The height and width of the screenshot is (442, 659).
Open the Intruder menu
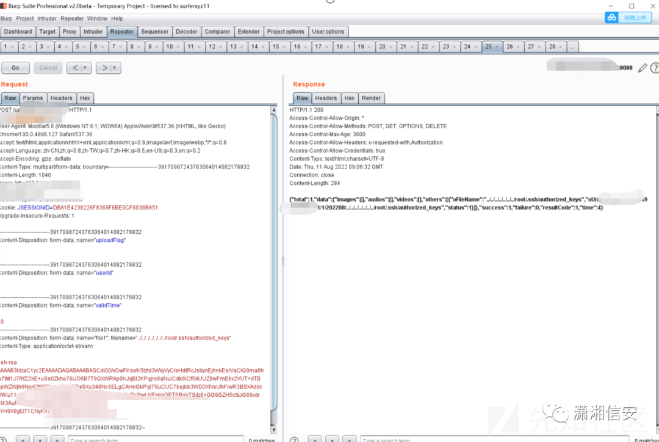click(46, 18)
